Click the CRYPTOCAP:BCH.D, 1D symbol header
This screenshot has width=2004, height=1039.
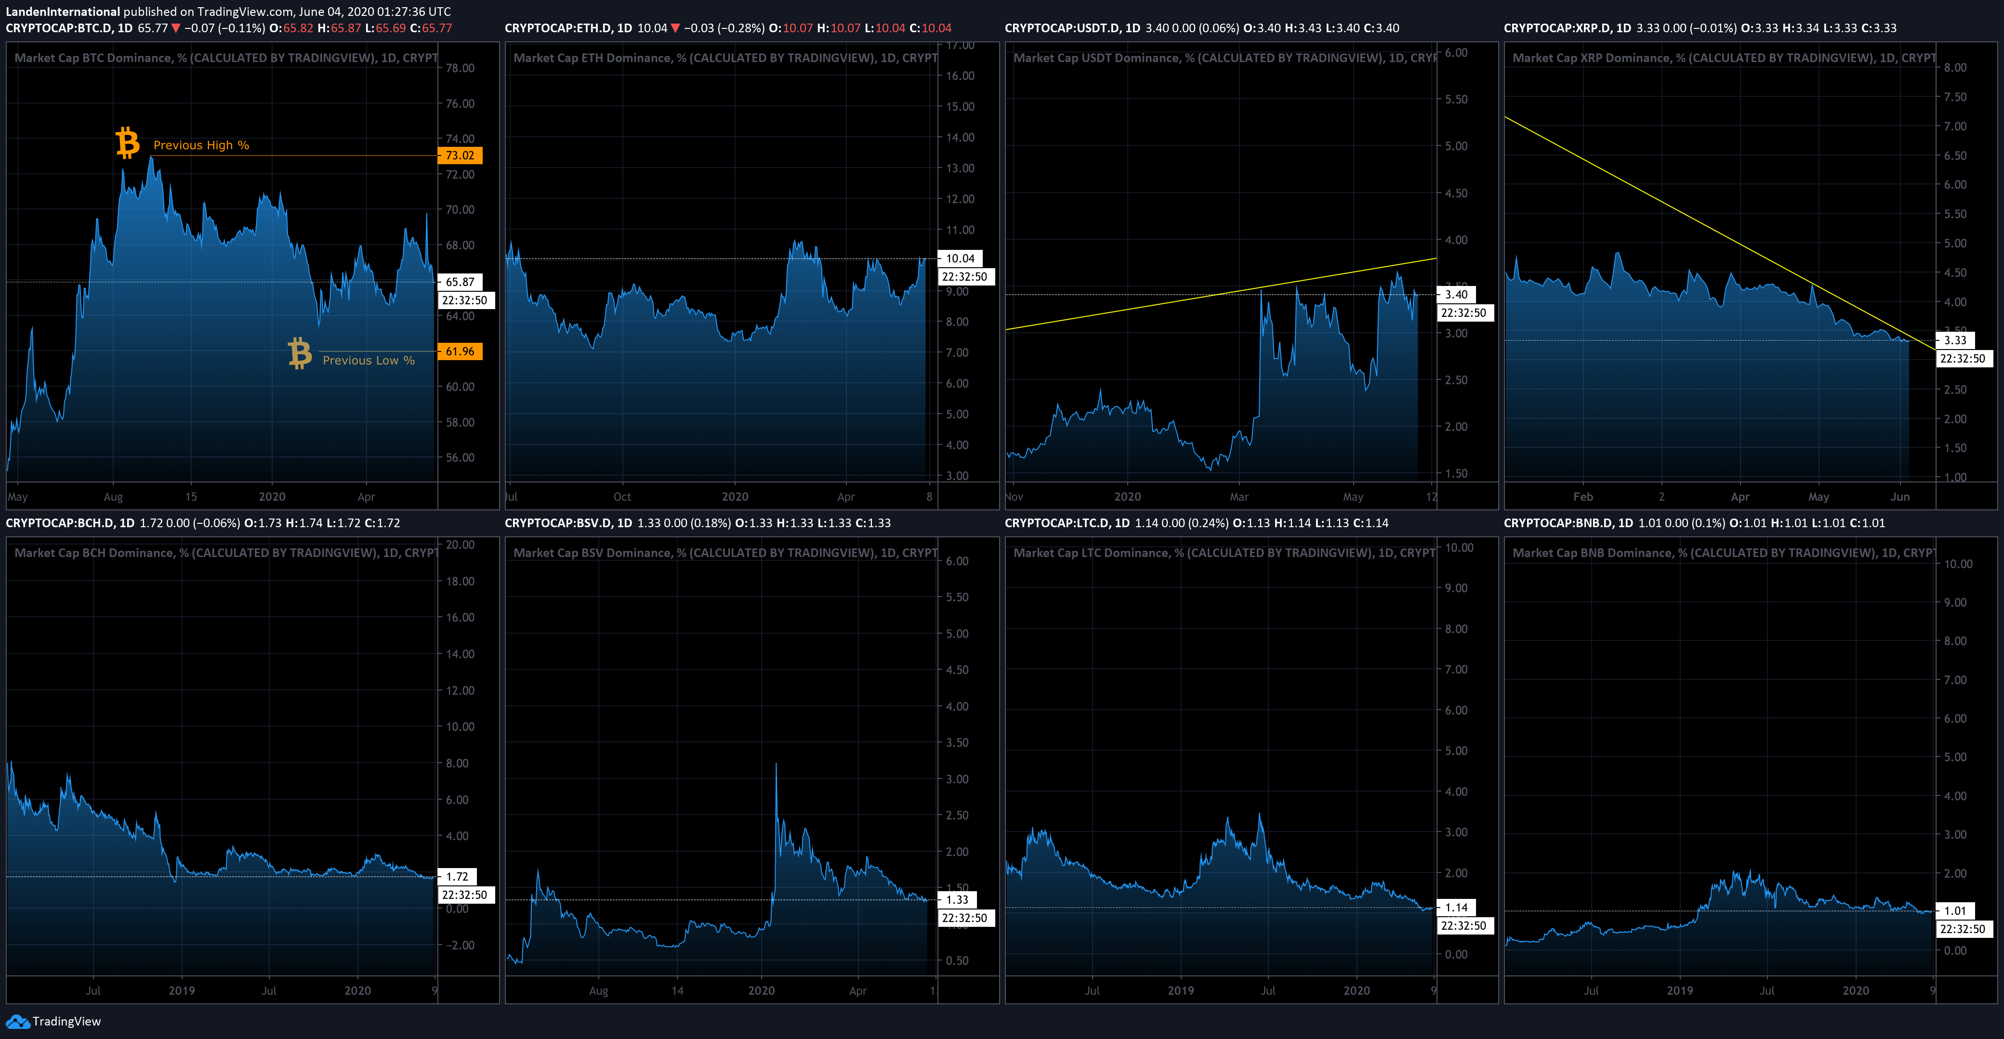click(x=70, y=523)
